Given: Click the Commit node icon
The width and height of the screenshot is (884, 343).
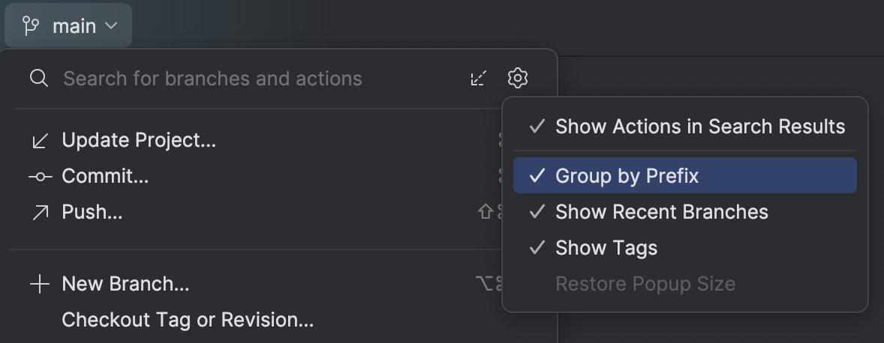Looking at the screenshot, I should pyautogui.click(x=40, y=177).
